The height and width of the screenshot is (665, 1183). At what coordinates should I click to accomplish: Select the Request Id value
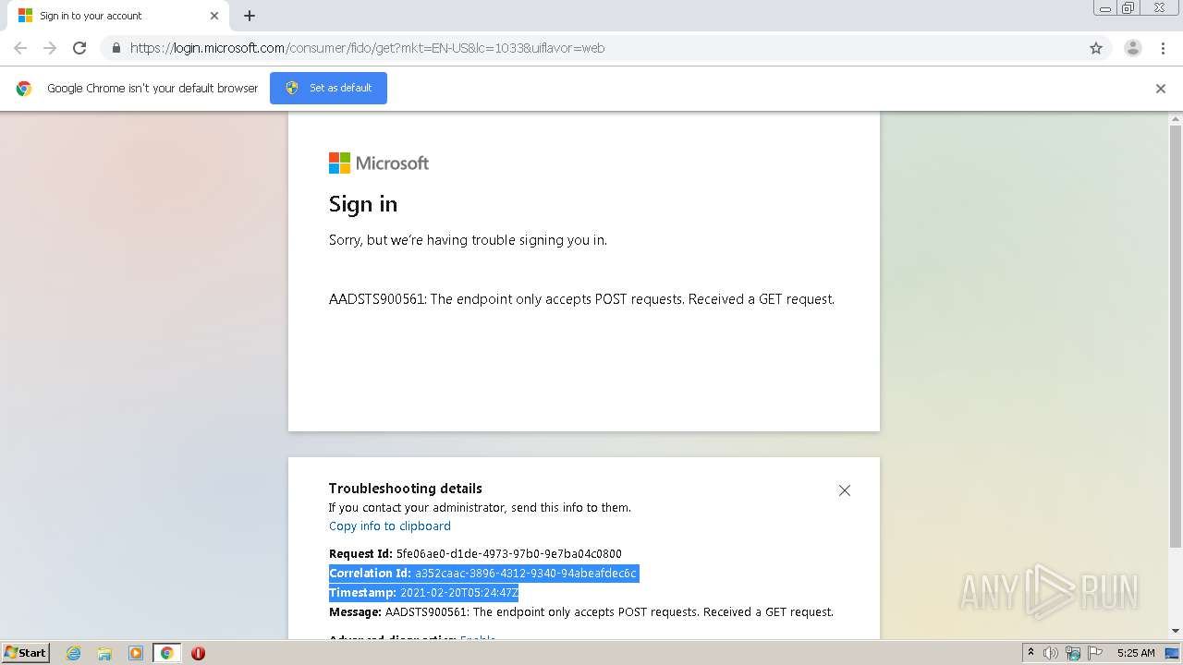[509, 554]
